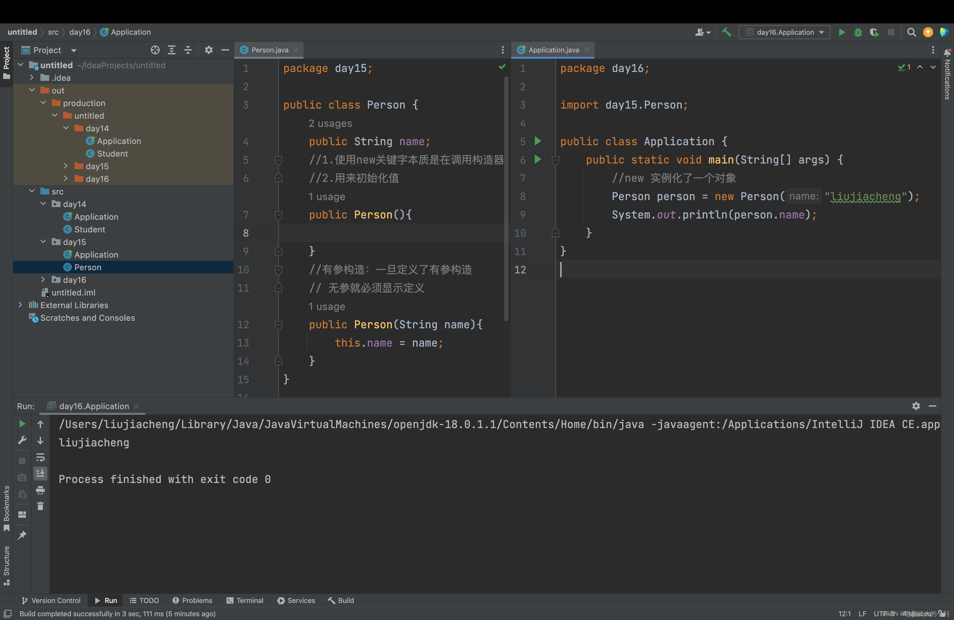954x620 pixels.
Task: Open the Terminal tab at the bottom
Action: point(245,600)
